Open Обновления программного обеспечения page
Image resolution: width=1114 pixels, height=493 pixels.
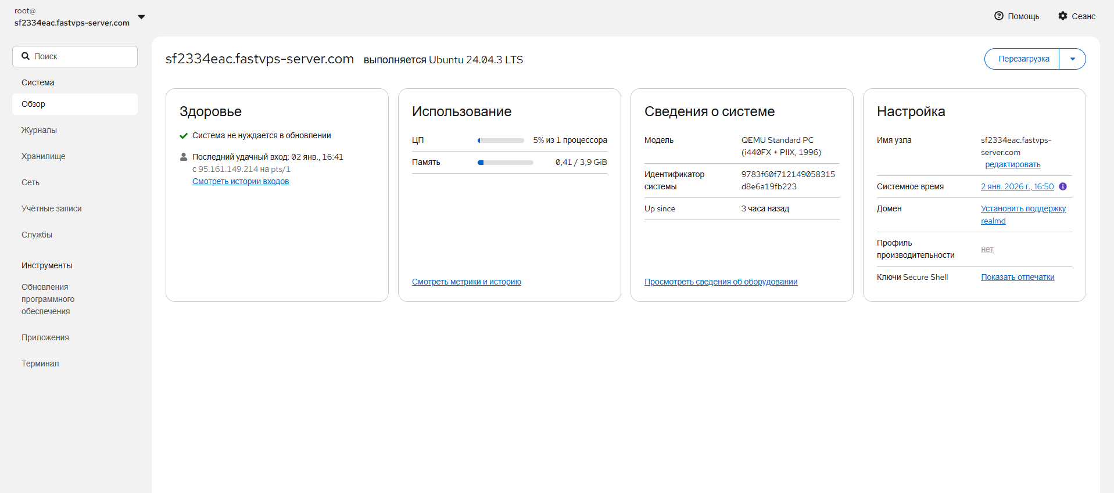point(75,299)
